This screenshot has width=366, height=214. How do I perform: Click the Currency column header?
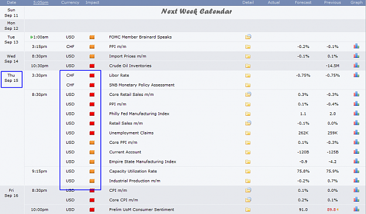tap(70, 2)
